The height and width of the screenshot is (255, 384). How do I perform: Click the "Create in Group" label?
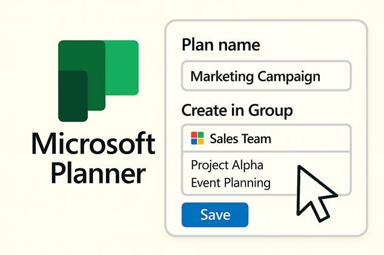coord(237,111)
